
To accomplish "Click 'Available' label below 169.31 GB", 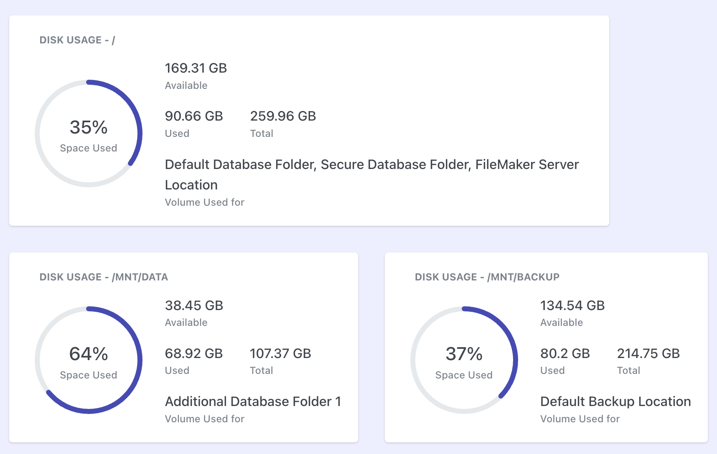I will (186, 86).
